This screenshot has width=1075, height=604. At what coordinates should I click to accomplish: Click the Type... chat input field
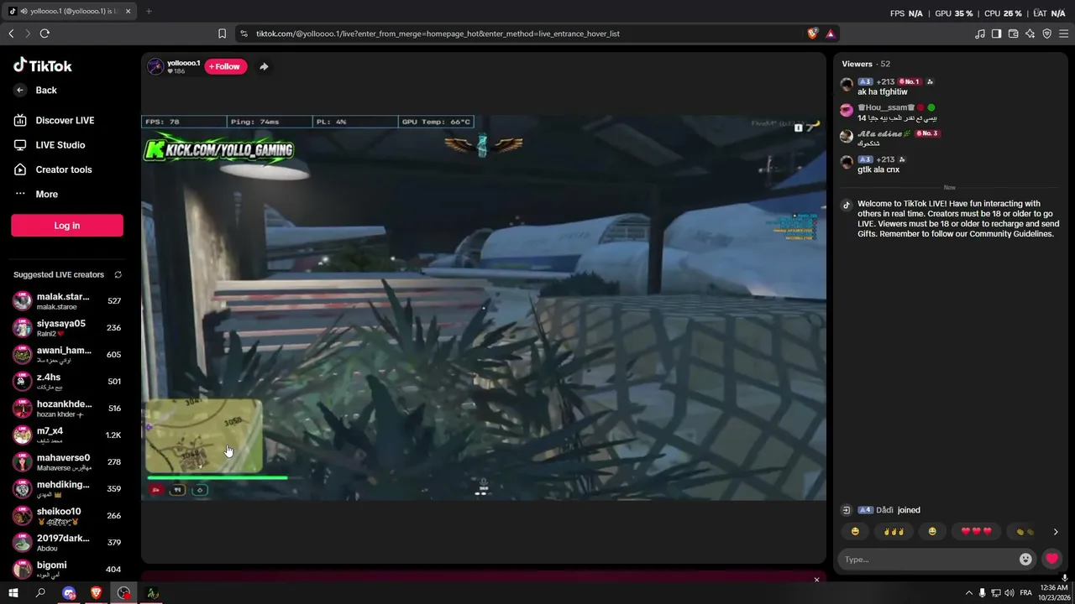pyautogui.click(x=928, y=560)
